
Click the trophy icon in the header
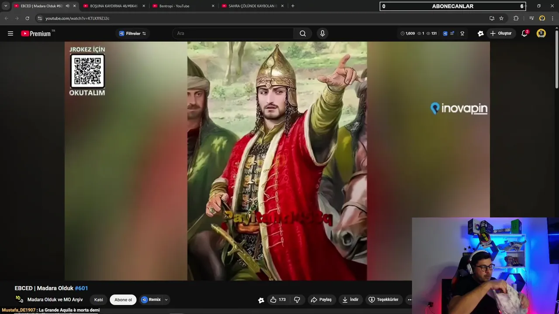pos(462,34)
